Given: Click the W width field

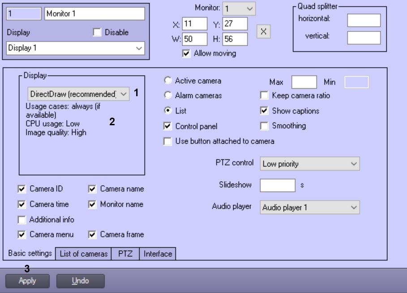Looking at the screenshot, I should (x=195, y=39).
